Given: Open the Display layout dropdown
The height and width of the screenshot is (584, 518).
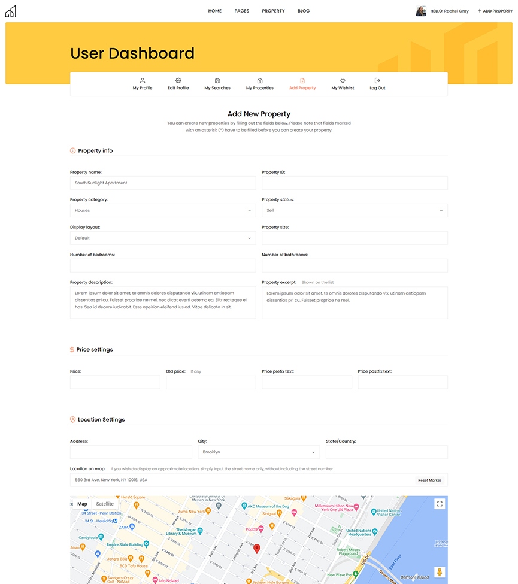Looking at the screenshot, I should coord(163,238).
